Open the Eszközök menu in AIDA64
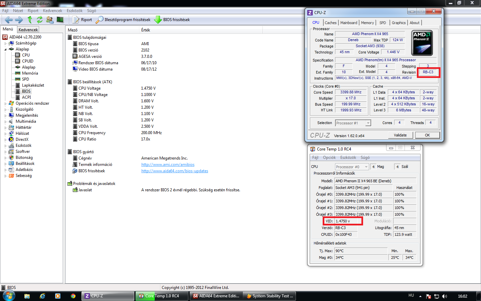 click(x=74, y=11)
